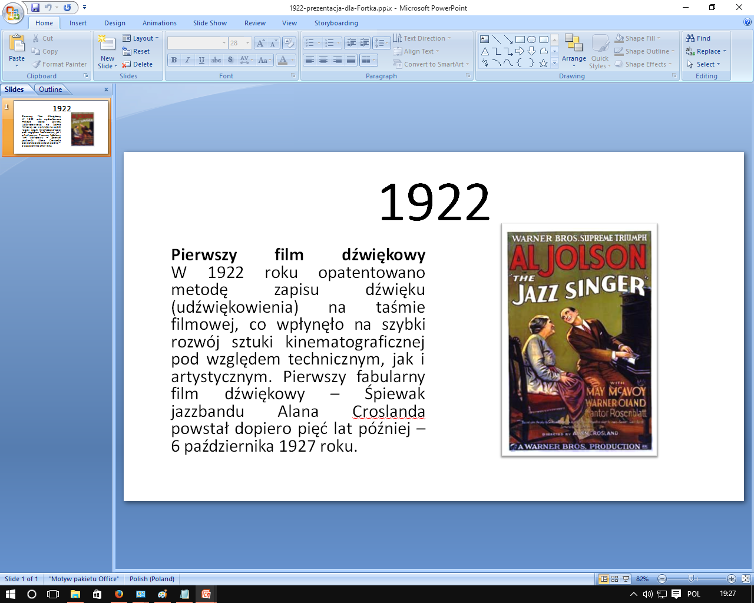Click the zoom slider handle
This screenshot has width=754, height=603.
point(692,579)
